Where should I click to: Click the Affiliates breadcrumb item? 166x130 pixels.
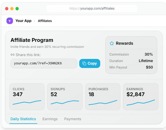(45, 21)
